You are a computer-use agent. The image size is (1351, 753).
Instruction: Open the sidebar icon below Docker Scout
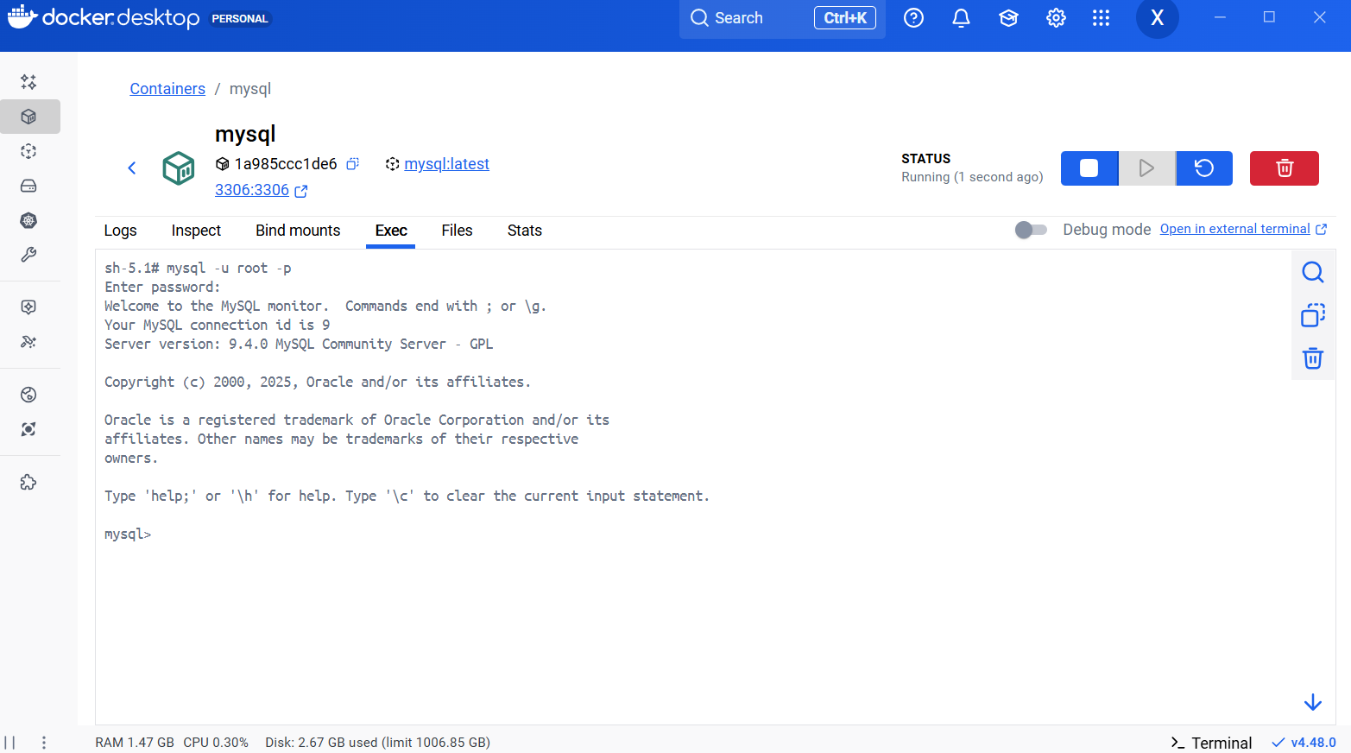point(28,342)
